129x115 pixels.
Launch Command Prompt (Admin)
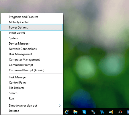coord(32,70)
